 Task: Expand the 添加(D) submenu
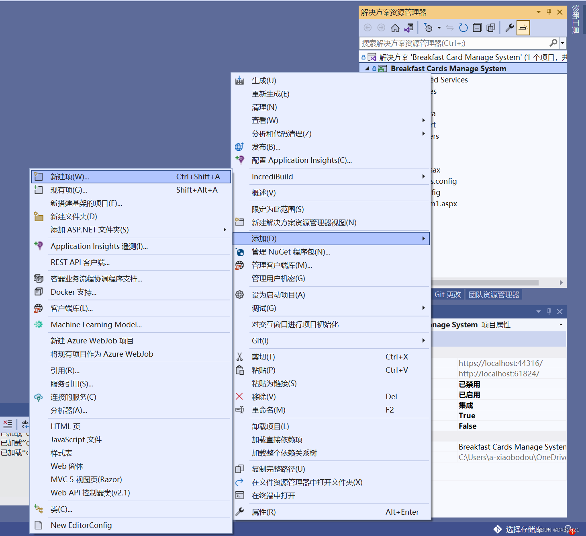(x=330, y=238)
